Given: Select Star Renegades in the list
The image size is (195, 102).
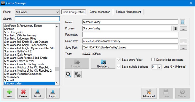Looking at the screenshot, I should click(x=29, y=32).
